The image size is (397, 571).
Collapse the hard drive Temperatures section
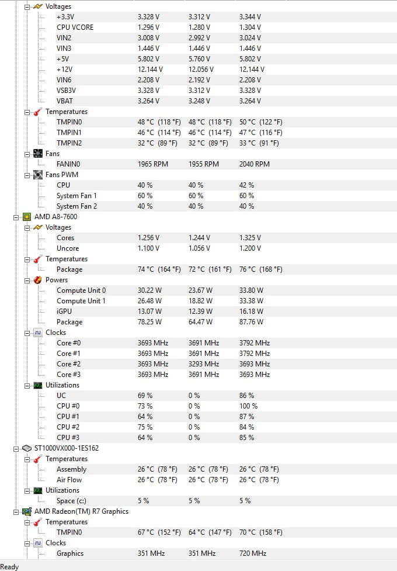click(x=27, y=459)
